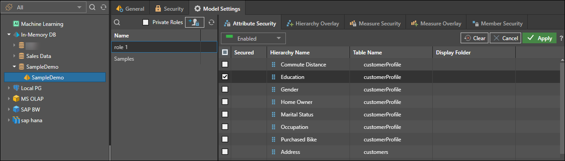Open the Member Security tab
The image size is (565, 161).
pos(497,23)
